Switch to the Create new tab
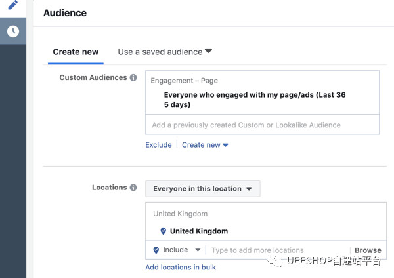Screen dimensions: 394x278 click(76, 52)
